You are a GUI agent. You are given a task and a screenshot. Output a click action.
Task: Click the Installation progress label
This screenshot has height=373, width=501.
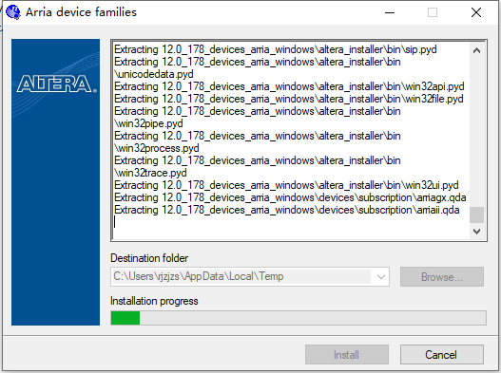(154, 301)
